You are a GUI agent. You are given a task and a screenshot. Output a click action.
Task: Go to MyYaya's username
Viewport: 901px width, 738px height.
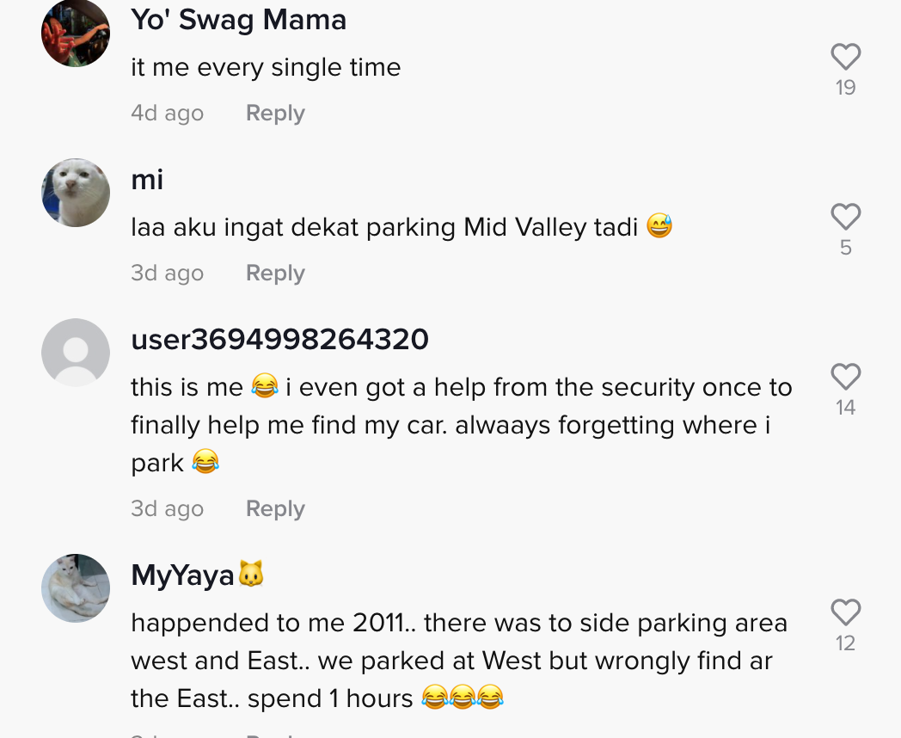182,575
